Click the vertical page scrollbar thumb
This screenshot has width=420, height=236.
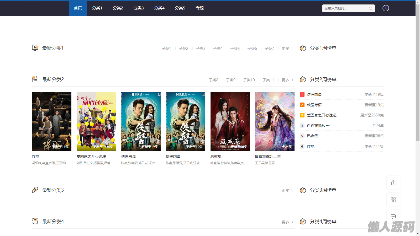pyautogui.click(x=418, y=73)
